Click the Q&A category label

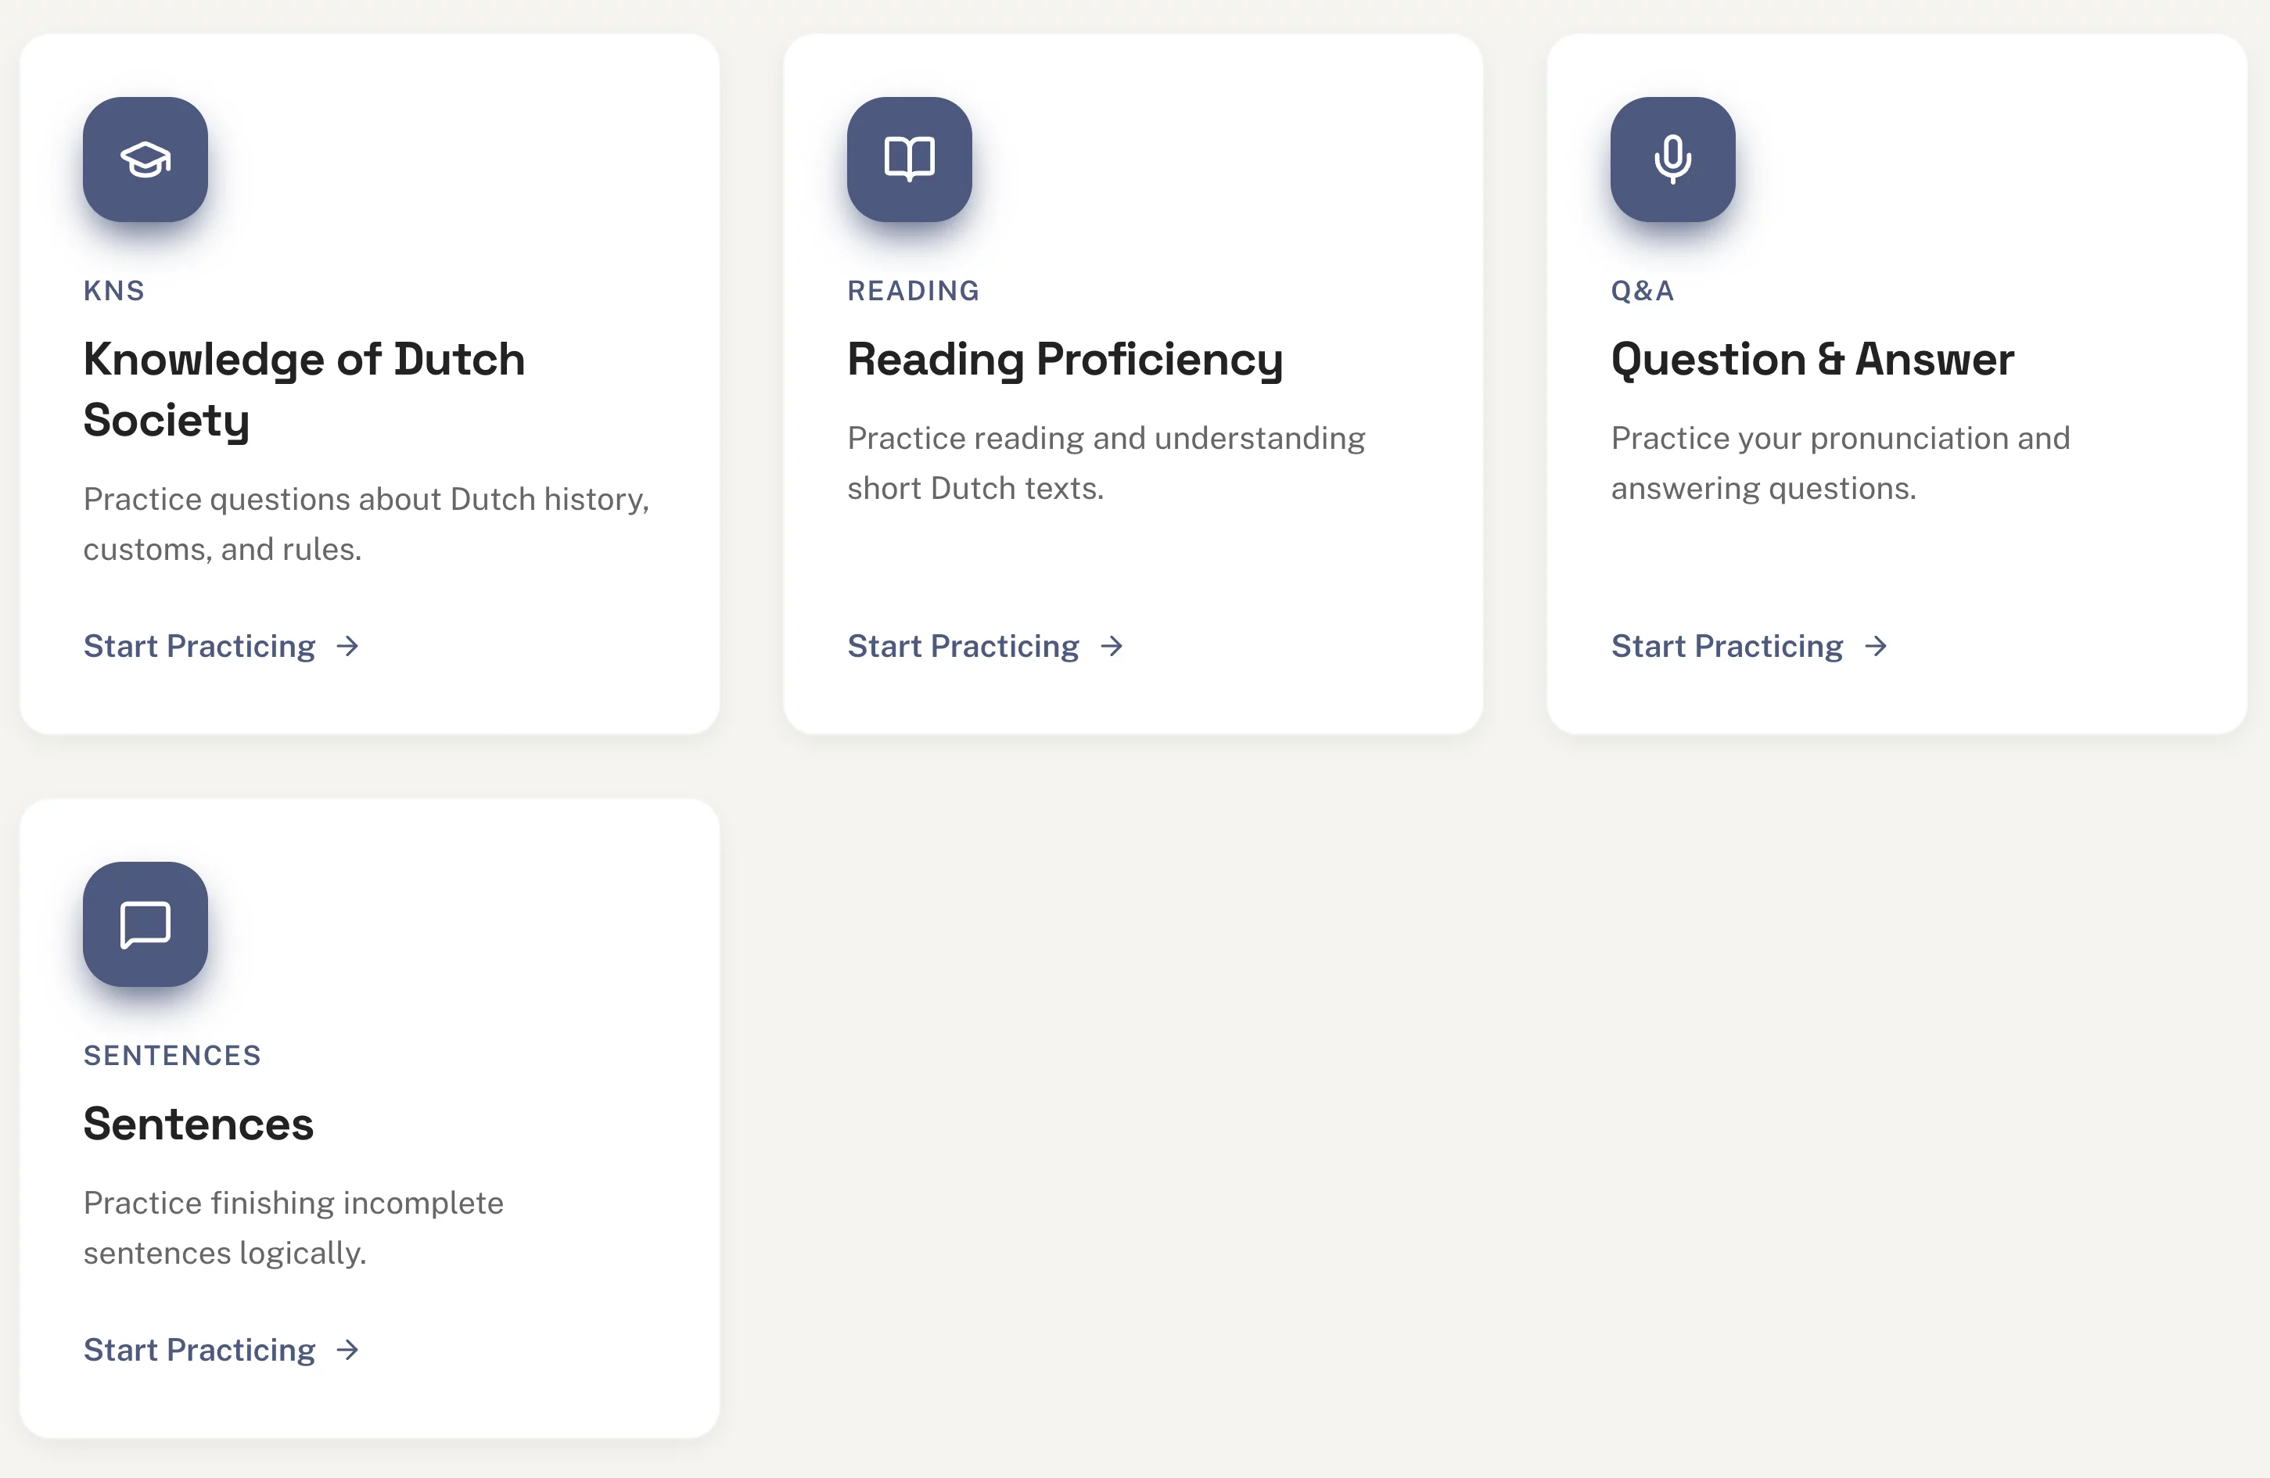(x=1643, y=291)
